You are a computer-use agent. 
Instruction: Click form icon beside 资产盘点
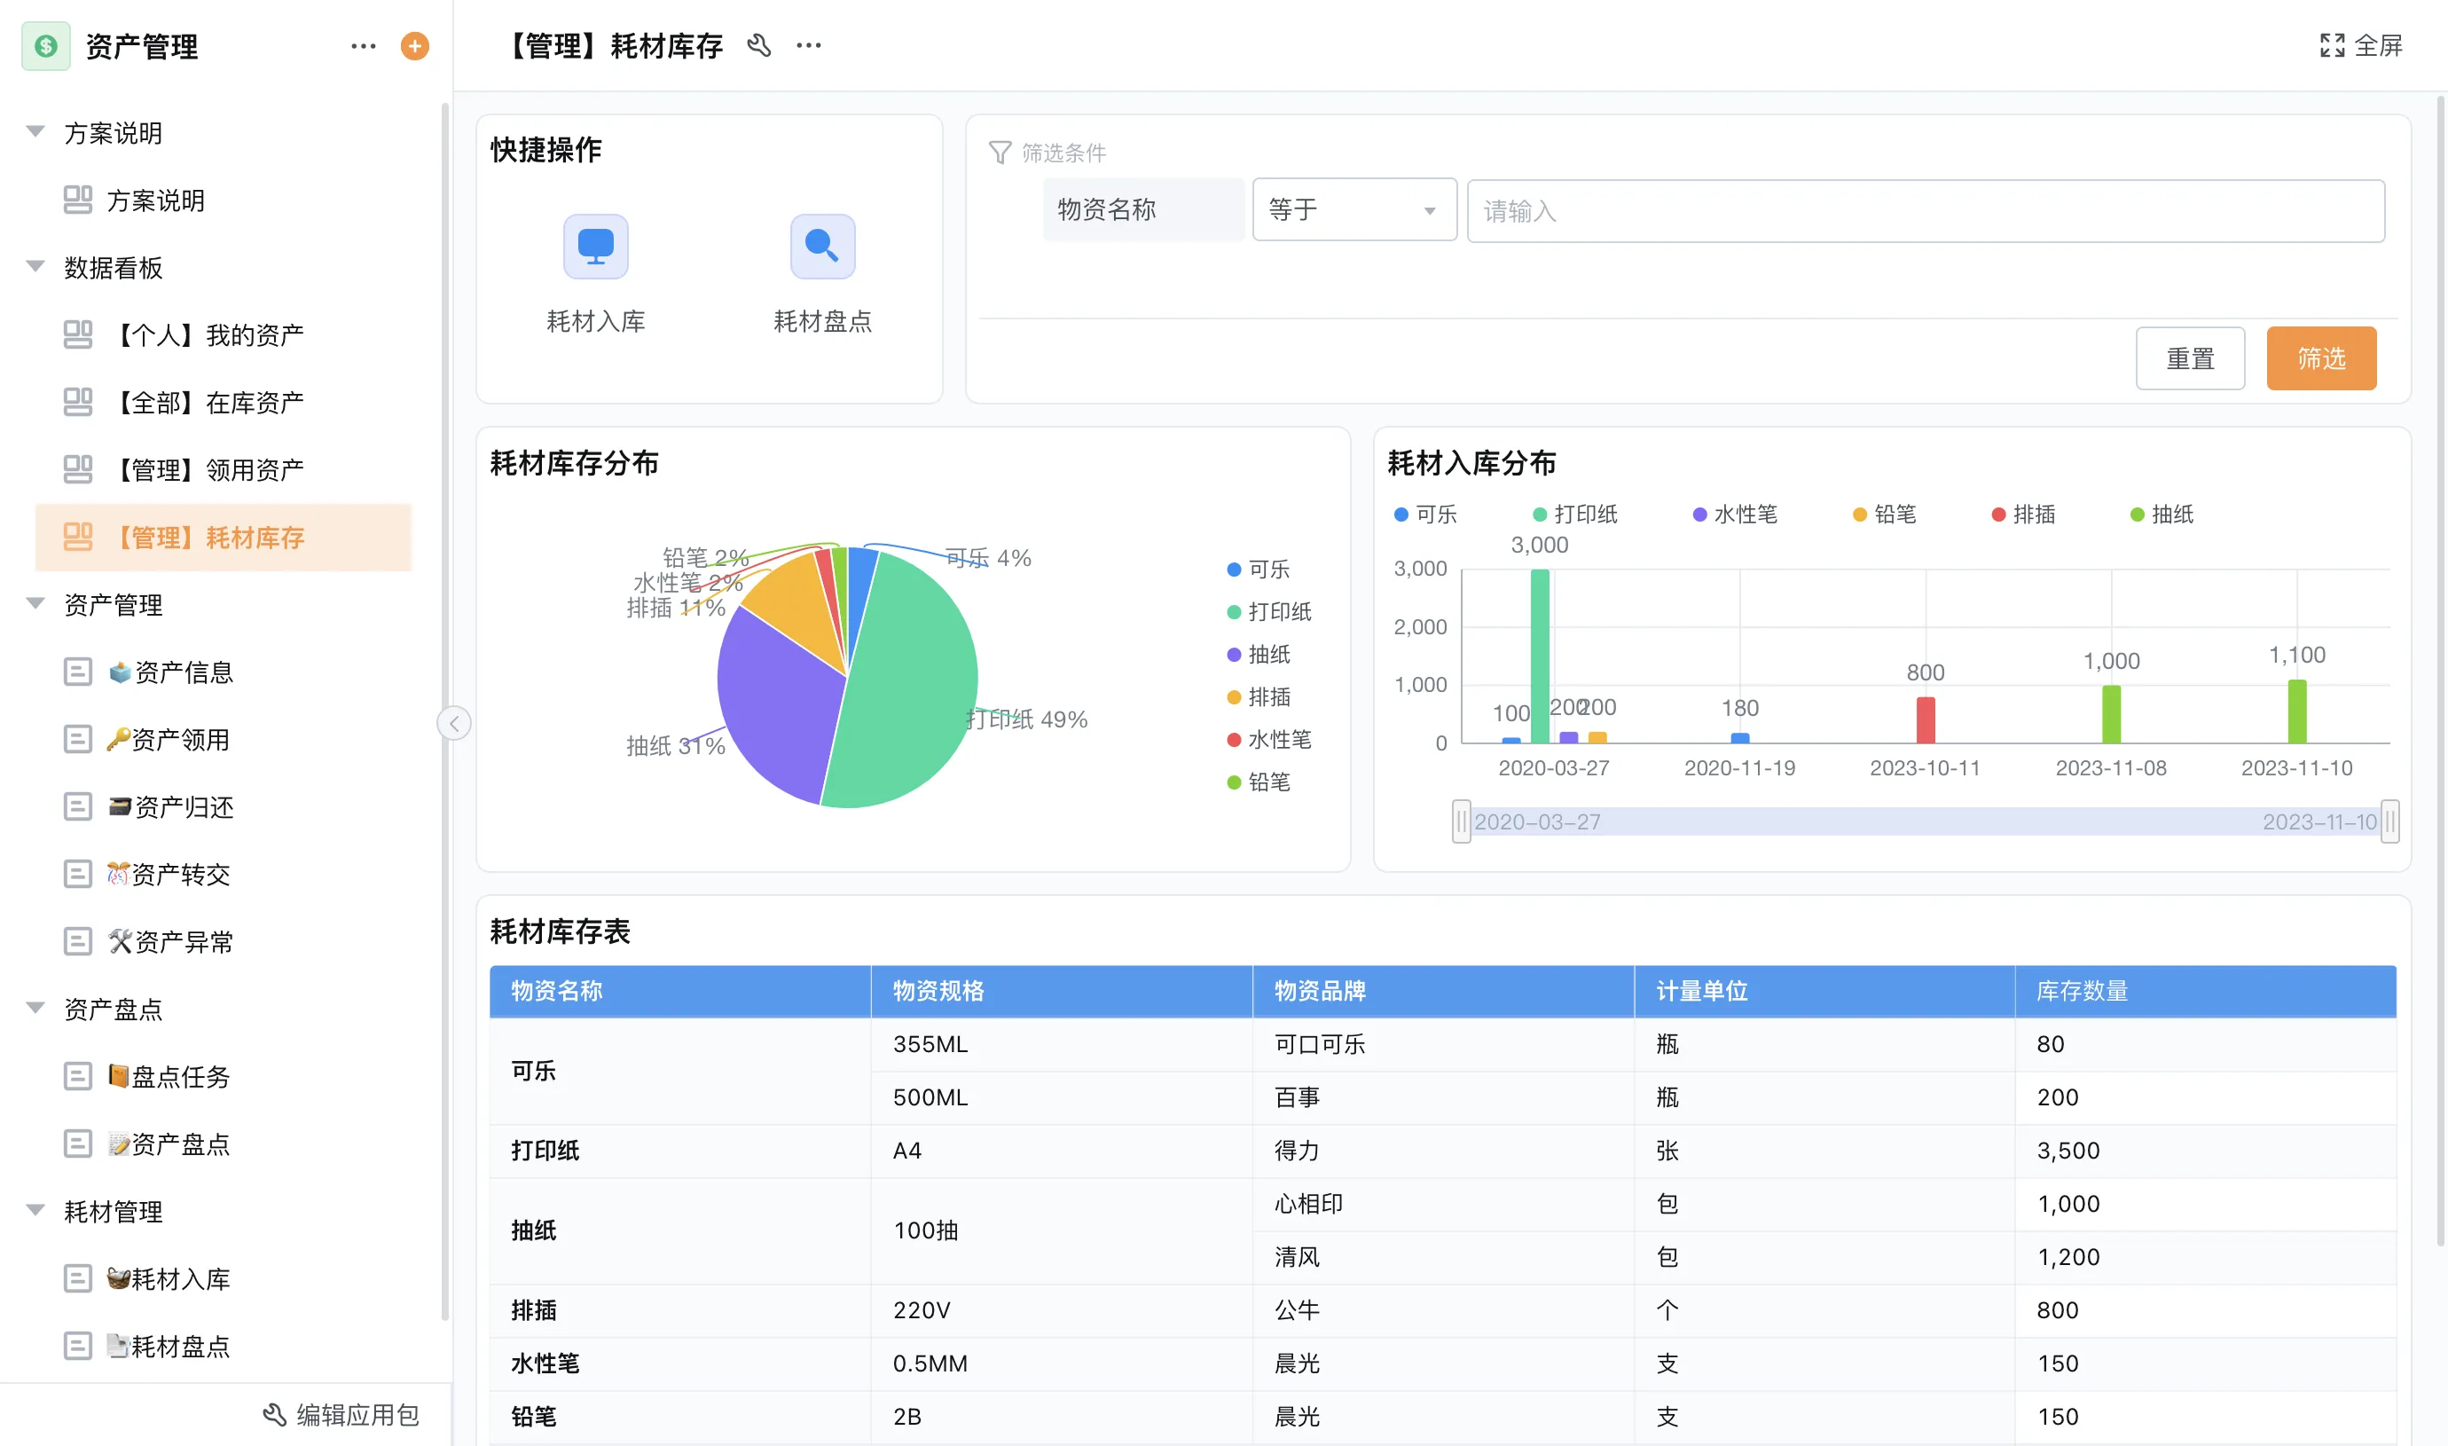pyautogui.click(x=78, y=1144)
